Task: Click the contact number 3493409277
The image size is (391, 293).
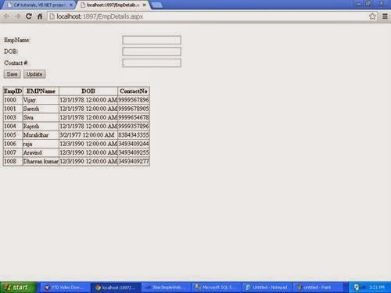Action: tap(134, 162)
